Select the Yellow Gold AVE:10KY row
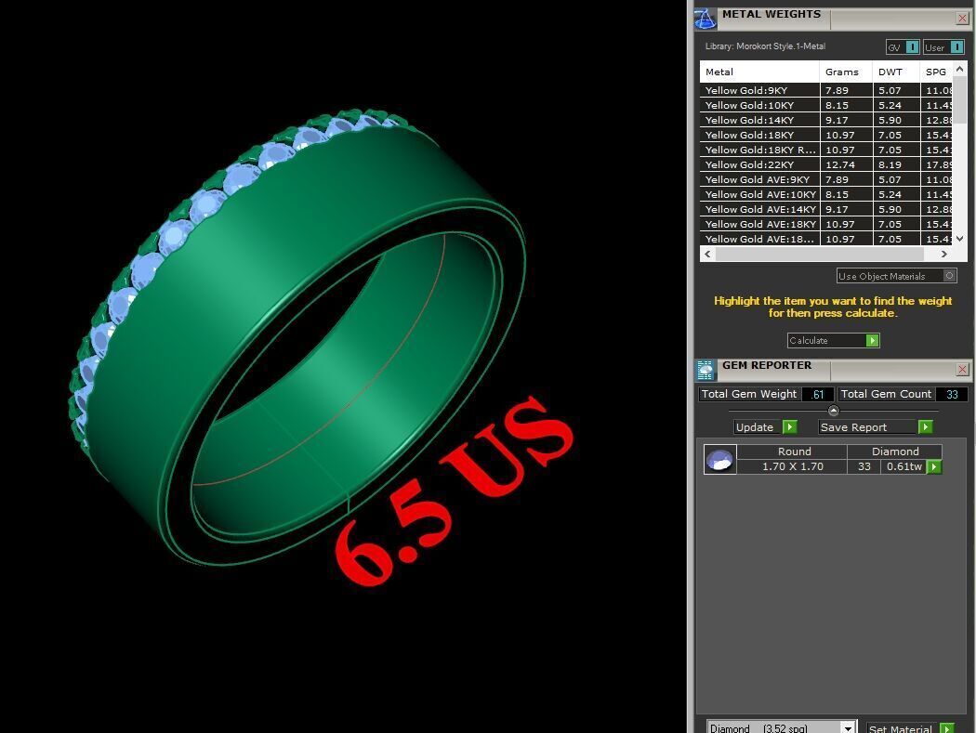976x733 pixels. point(826,194)
